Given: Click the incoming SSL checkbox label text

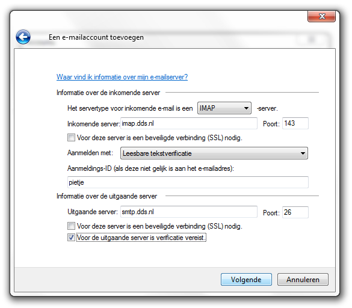Looking at the screenshot, I should click(159, 138).
